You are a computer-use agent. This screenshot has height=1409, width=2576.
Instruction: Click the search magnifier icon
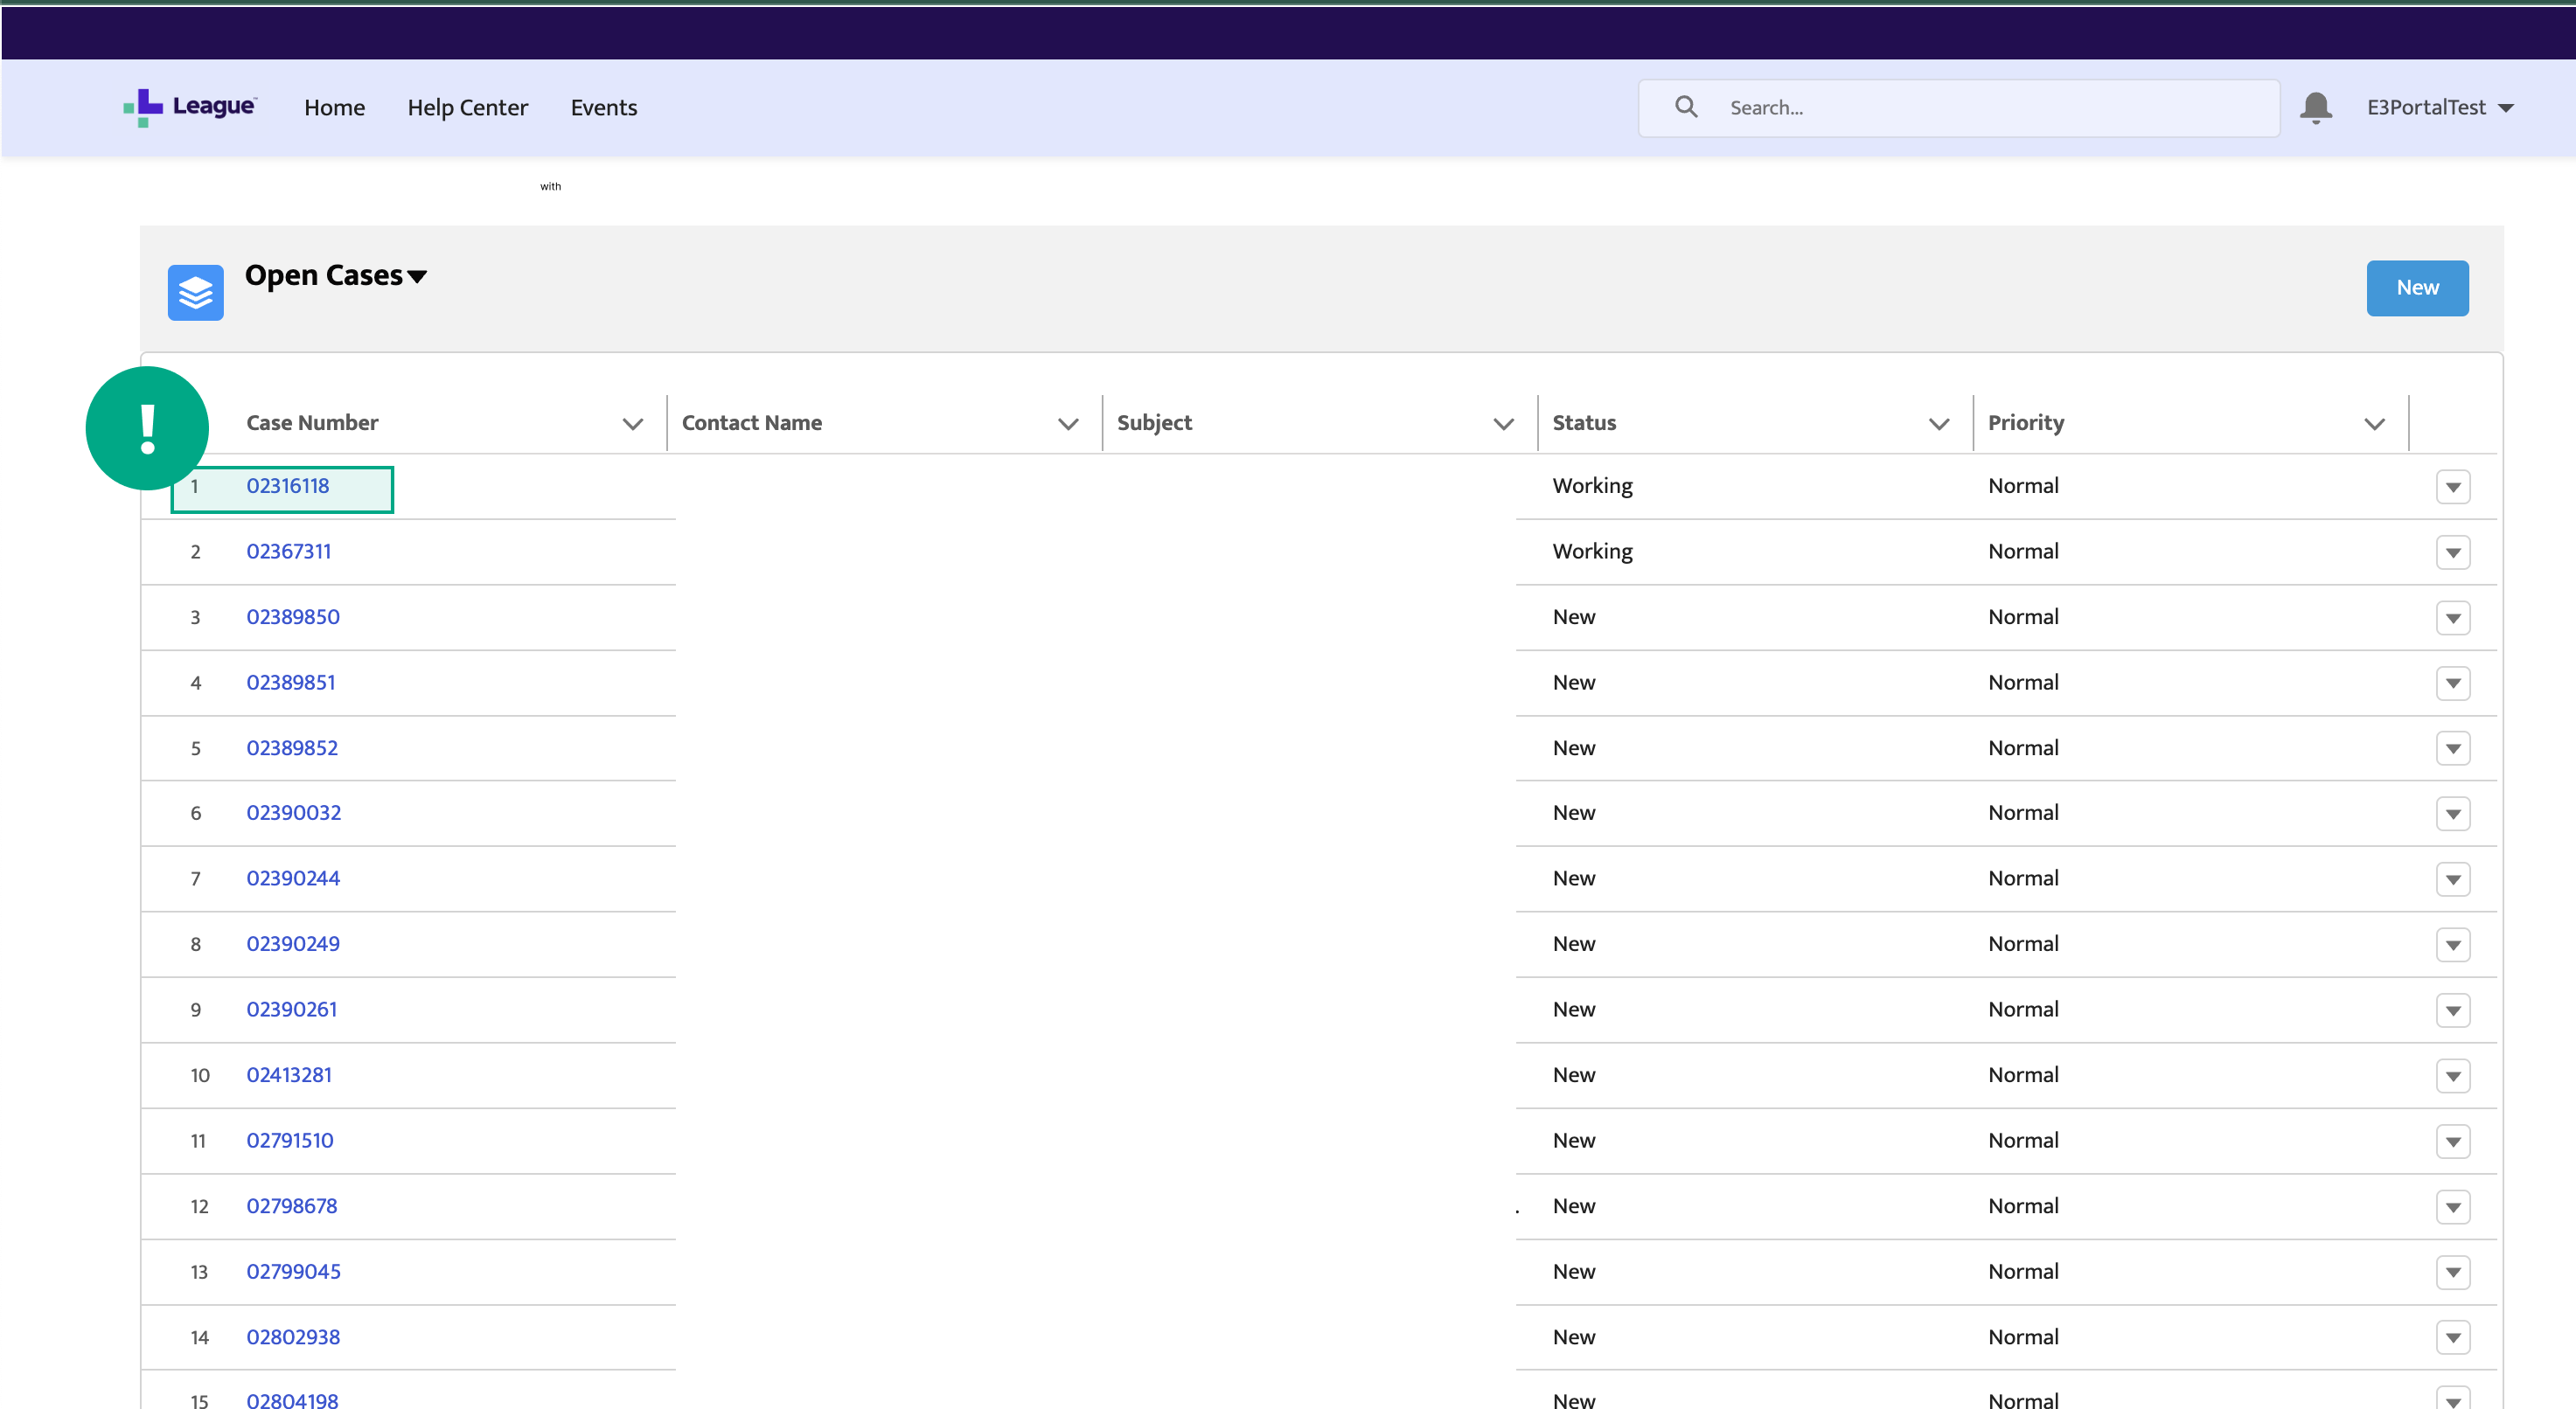(x=1686, y=108)
